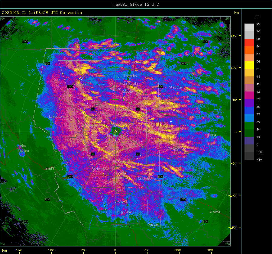Click the Limestone label
This screenshot has width=272, height=254.
click(57, 117)
